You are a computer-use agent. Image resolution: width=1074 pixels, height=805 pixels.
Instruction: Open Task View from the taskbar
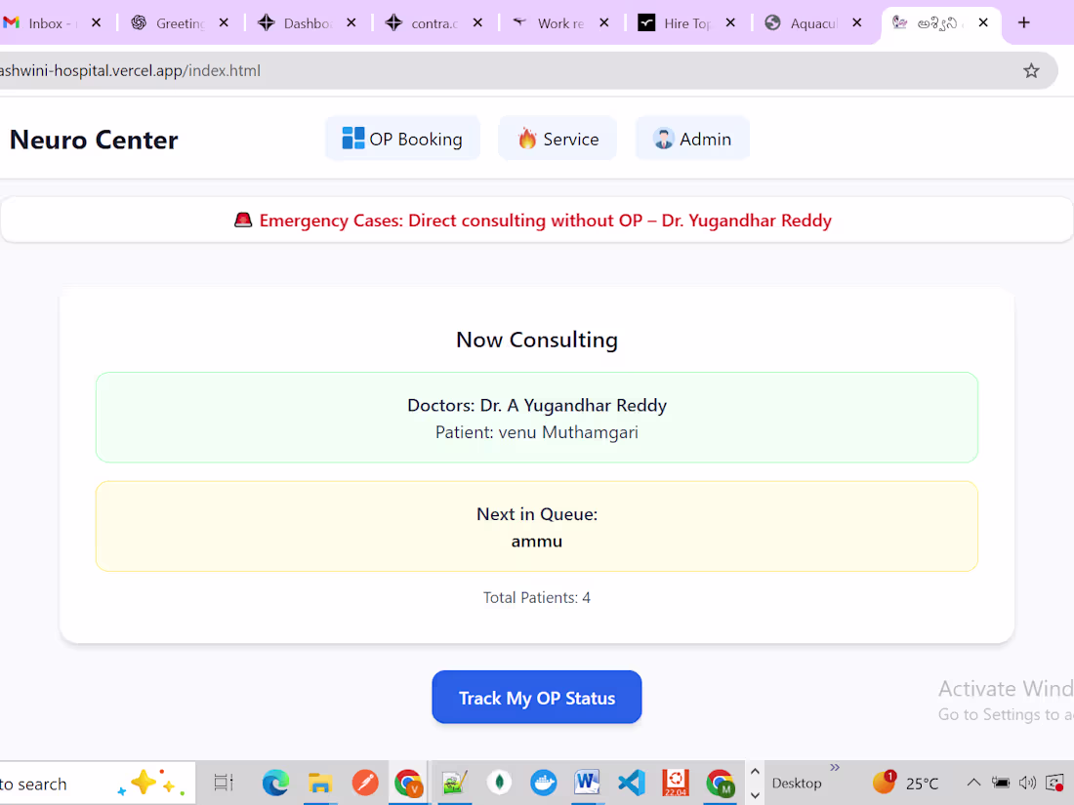click(224, 783)
